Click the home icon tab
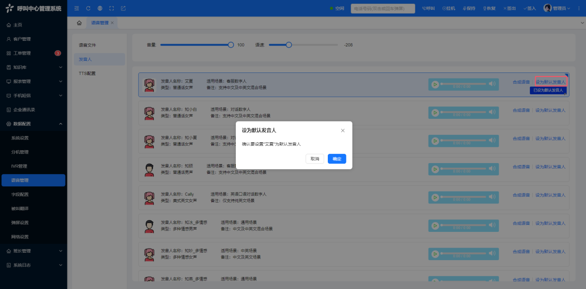This screenshot has width=586, height=289. pyautogui.click(x=79, y=23)
